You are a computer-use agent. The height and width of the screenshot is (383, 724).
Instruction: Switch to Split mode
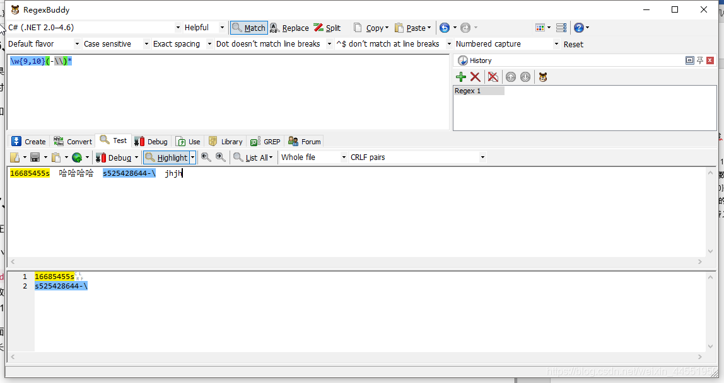tap(327, 28)
